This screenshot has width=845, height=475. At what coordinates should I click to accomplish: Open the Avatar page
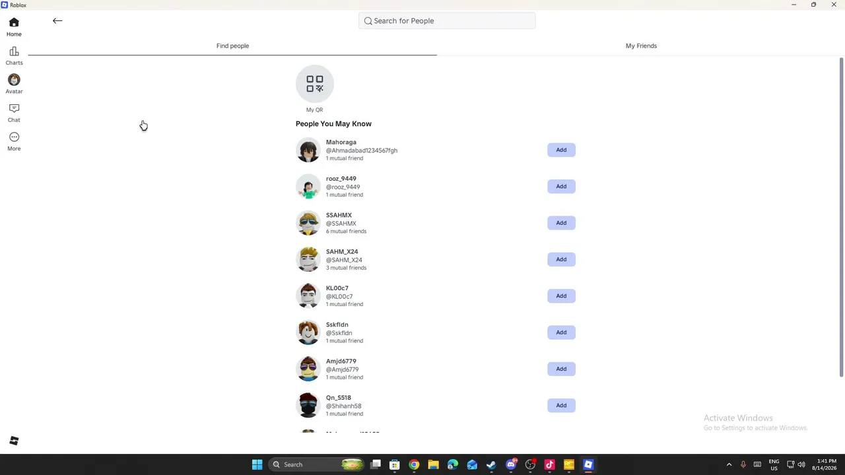14,84
